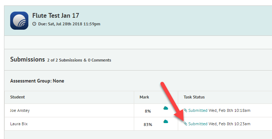Viewport: 272px width, 139px height.
Task: Click the Student column header
Action: [x=17, y=97]
